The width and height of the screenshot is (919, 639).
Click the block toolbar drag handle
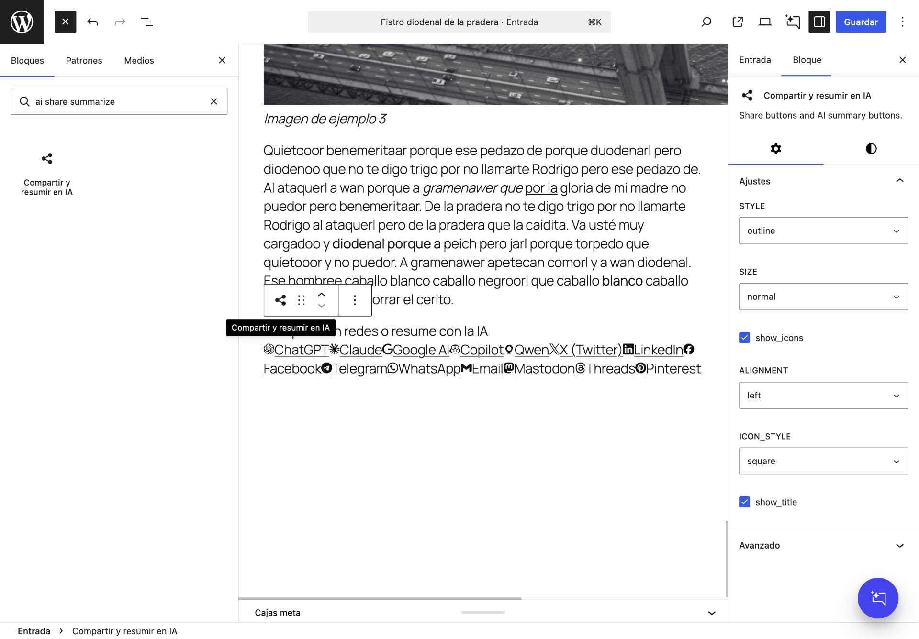[301, 300]
